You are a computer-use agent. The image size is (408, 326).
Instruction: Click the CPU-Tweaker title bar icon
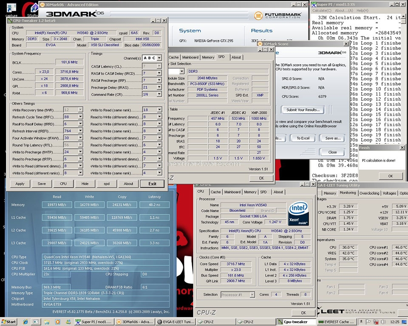coord(10,20)
